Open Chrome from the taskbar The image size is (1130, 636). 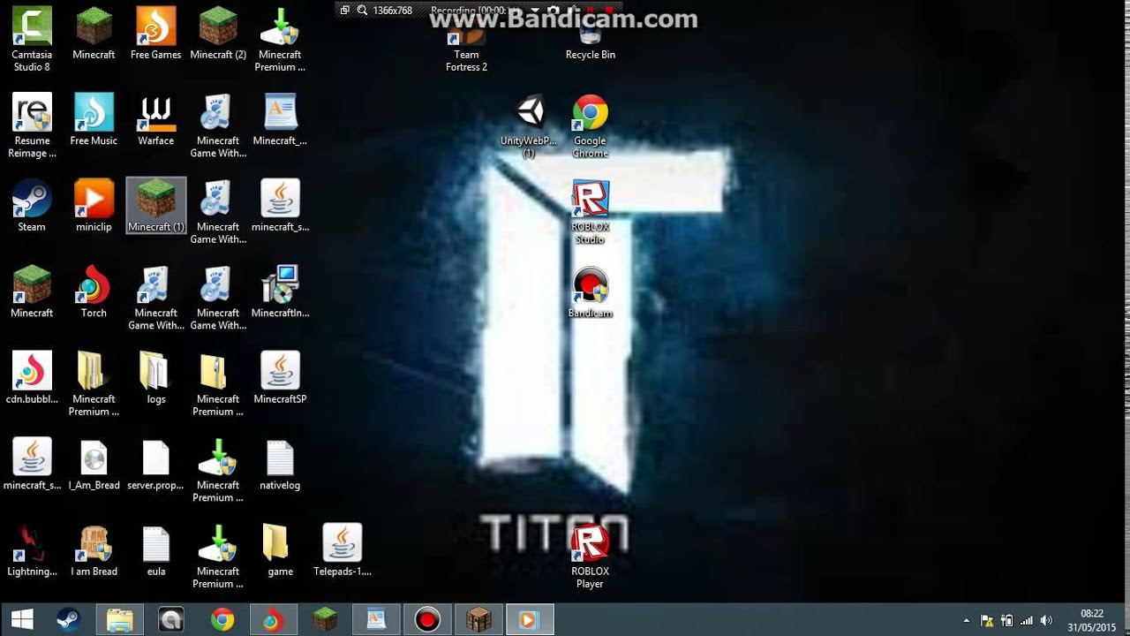point(222,620)
